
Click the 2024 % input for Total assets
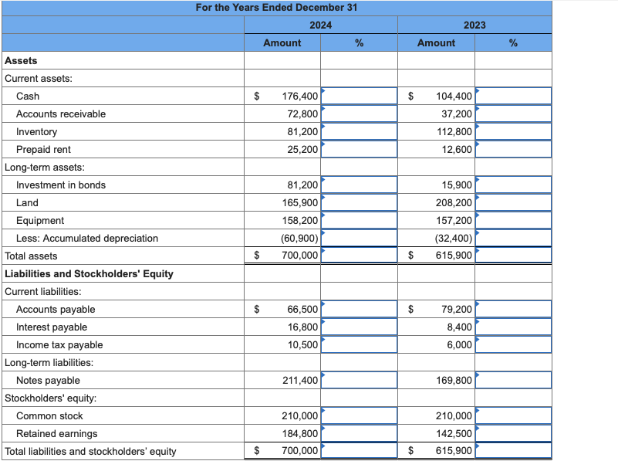click(360, 256)
